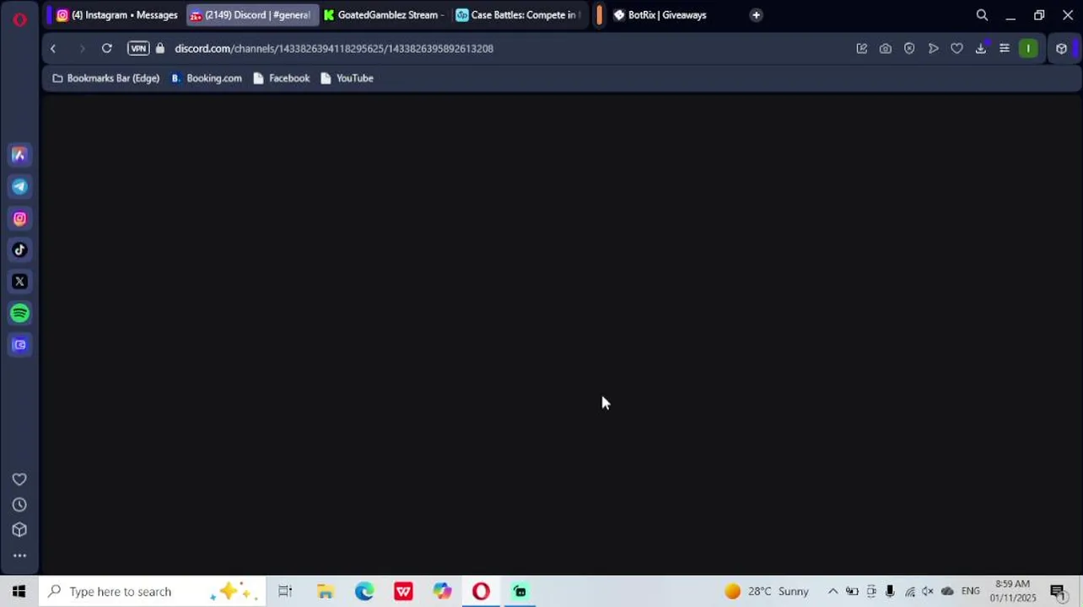Search open tabs with the magnifier icon
The image size is (1083, 607).
click(x=982, y=15)
